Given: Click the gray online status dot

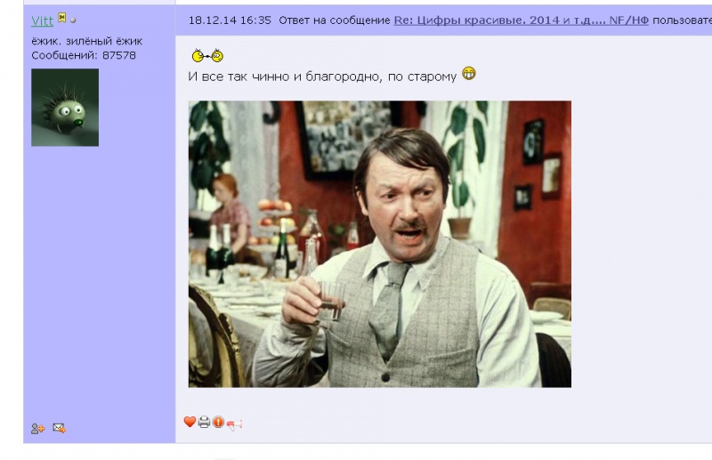Looking at the screenshot, I should (73, 20).
